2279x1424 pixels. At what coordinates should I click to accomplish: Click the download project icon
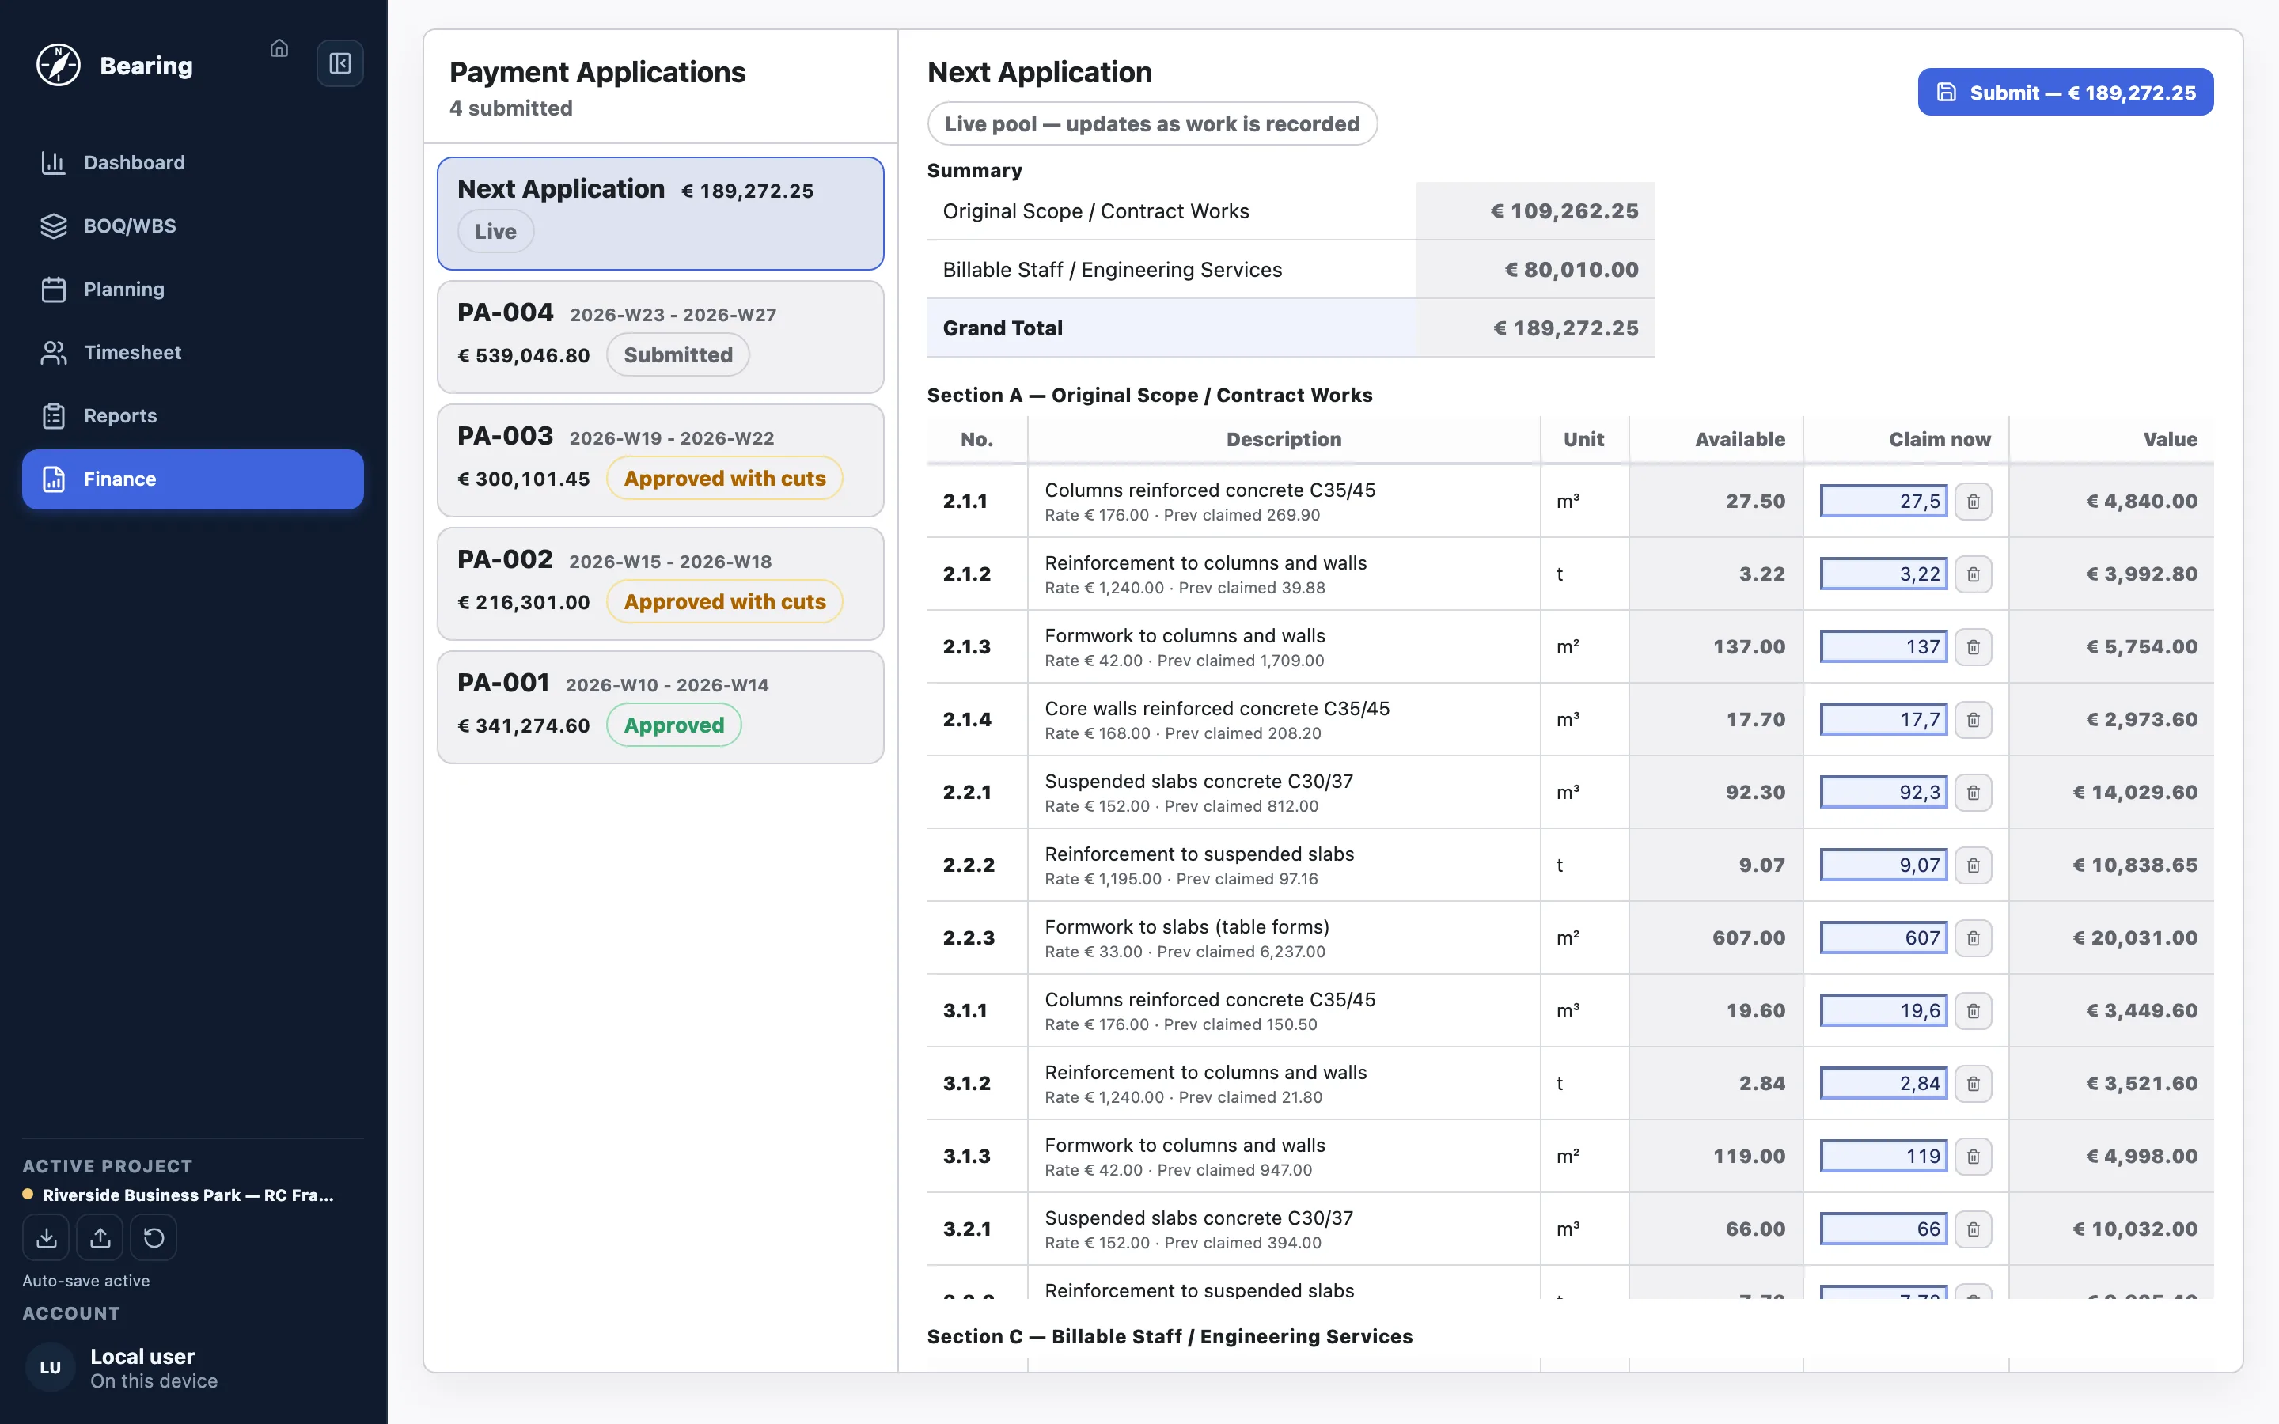[46, 1237]
